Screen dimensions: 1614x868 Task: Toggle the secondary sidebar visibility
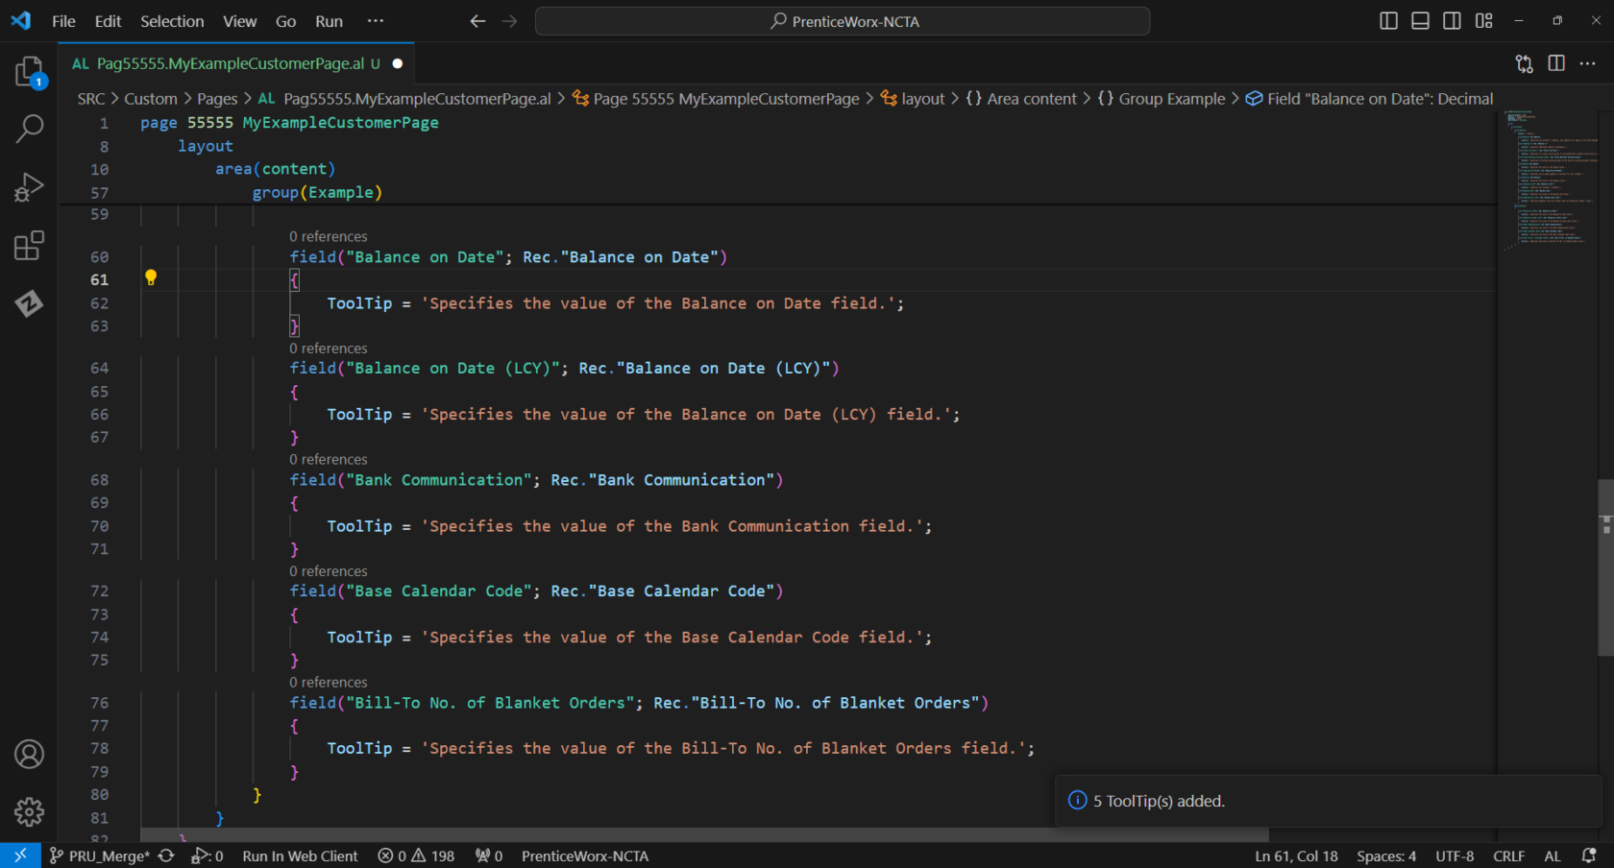coord(1452,20)
